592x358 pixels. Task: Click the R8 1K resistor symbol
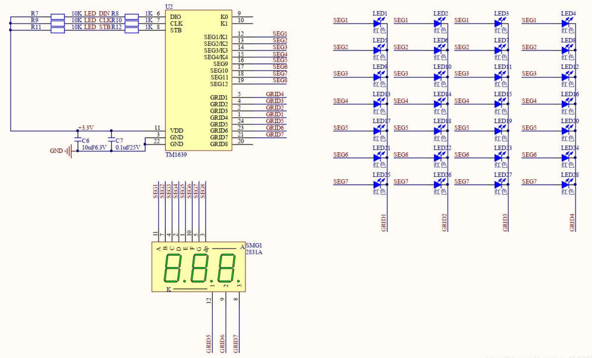pyautogui.click(x=131, y=17)
